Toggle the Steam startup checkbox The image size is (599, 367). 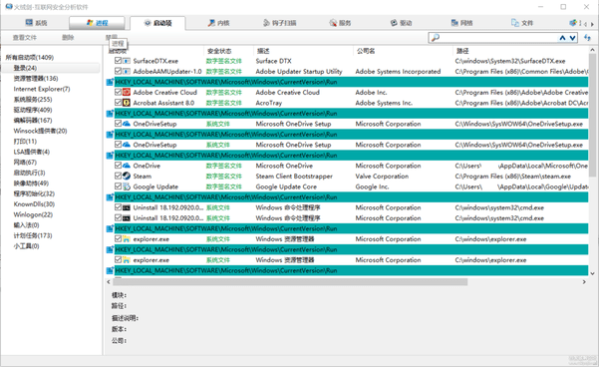(x=118, y=176)
